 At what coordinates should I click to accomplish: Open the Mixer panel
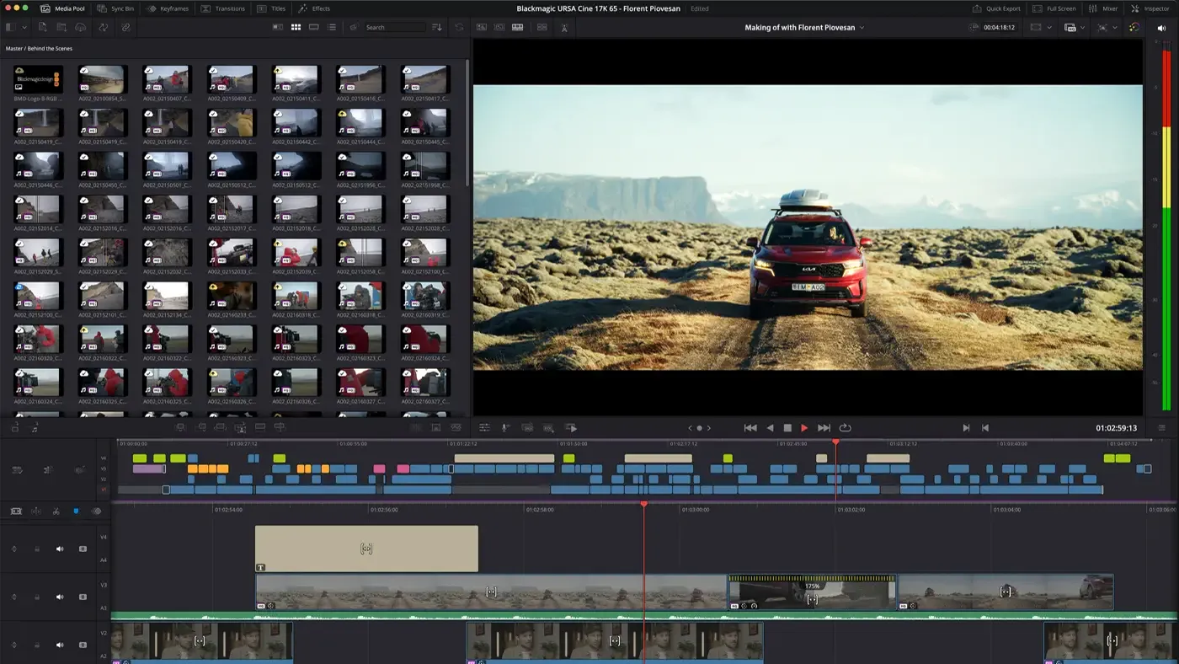tap(1105, 8)
